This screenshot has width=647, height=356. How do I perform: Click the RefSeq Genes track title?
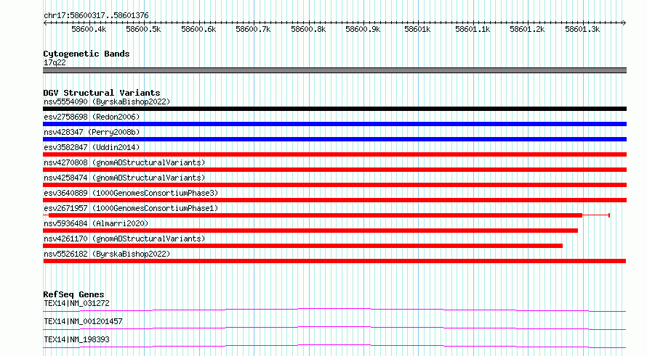73,294
